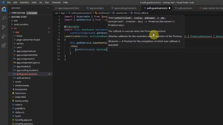Image resolution: width=223 pixels, height=125 pixels.
Task: Open the View menu
Action: pos(34,2)
